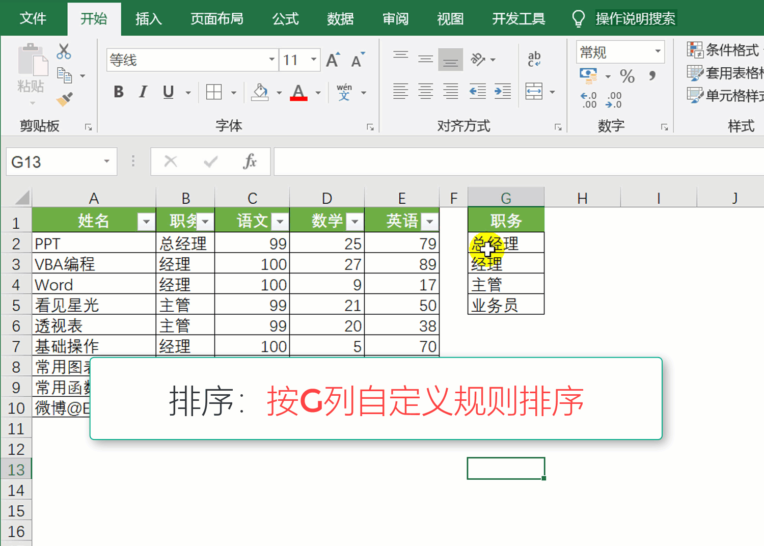Screen dimensions: 764x546
Task: Click the Copy icon in clipboard group
Action: click(x=64, y=75)
